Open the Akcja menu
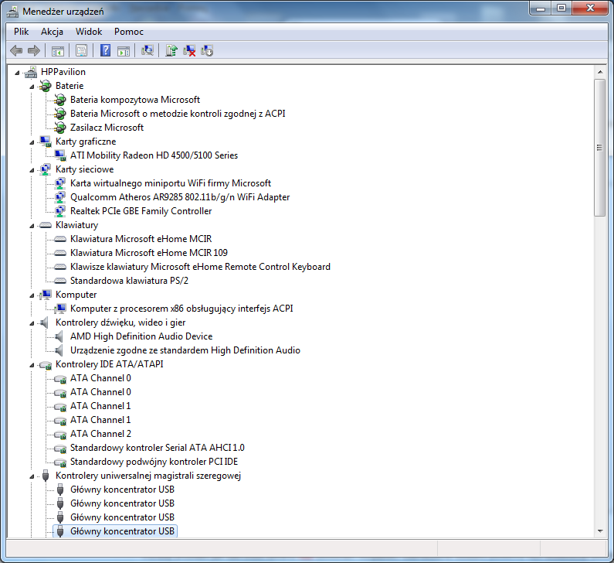 (x=52, y=32)
